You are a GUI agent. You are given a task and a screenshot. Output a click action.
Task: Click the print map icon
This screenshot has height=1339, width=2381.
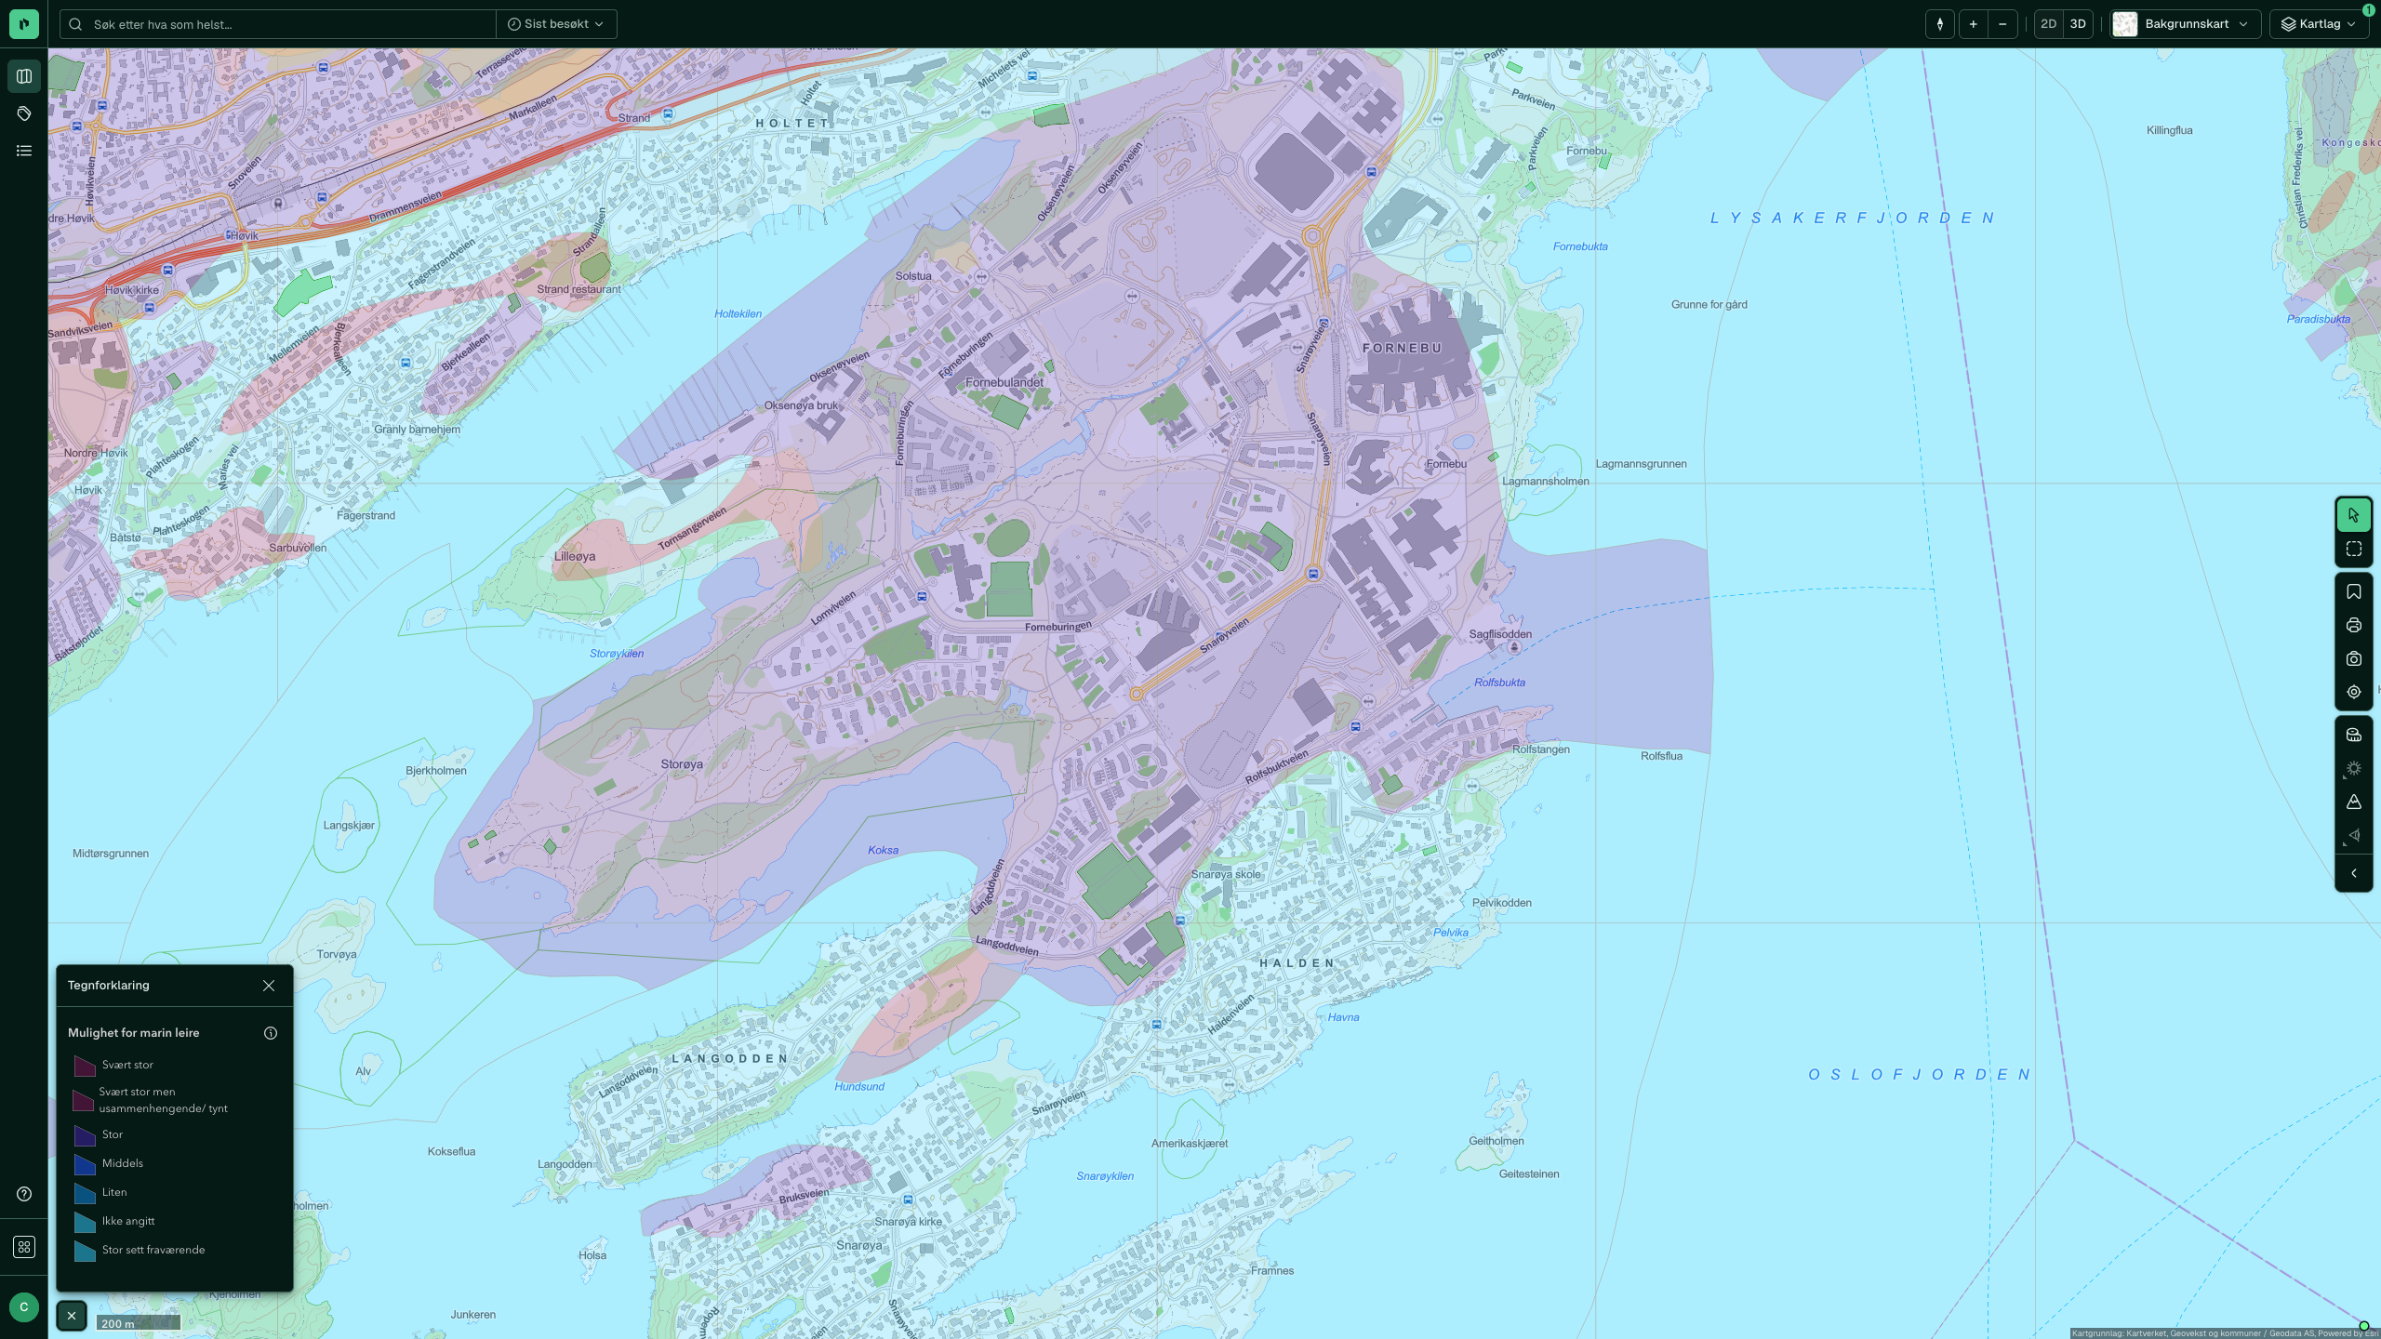[2353, 626]
